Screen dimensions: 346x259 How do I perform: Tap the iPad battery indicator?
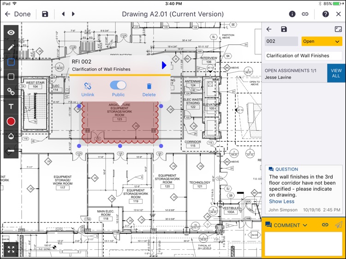337,4
